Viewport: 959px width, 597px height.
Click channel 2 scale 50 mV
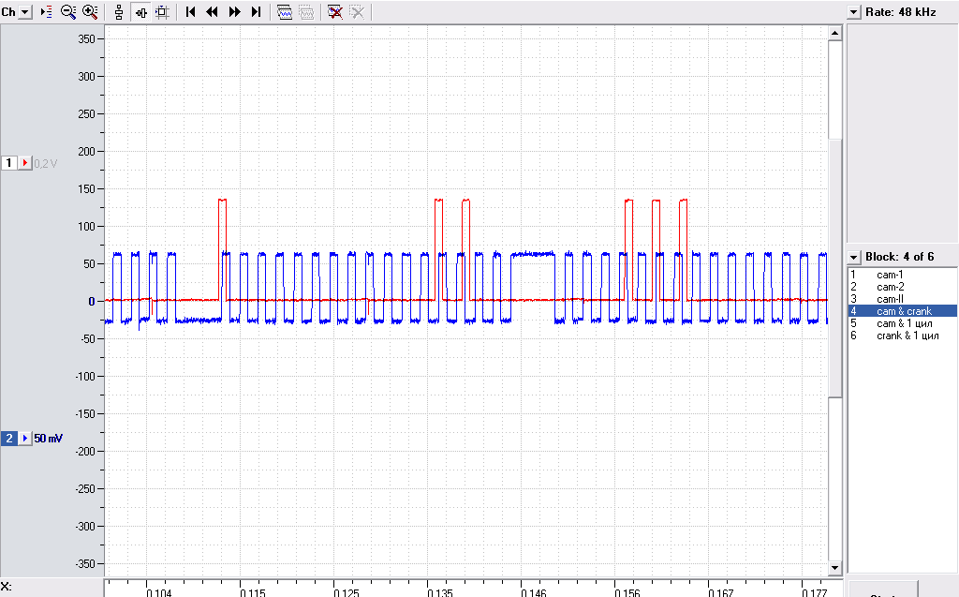49,439
